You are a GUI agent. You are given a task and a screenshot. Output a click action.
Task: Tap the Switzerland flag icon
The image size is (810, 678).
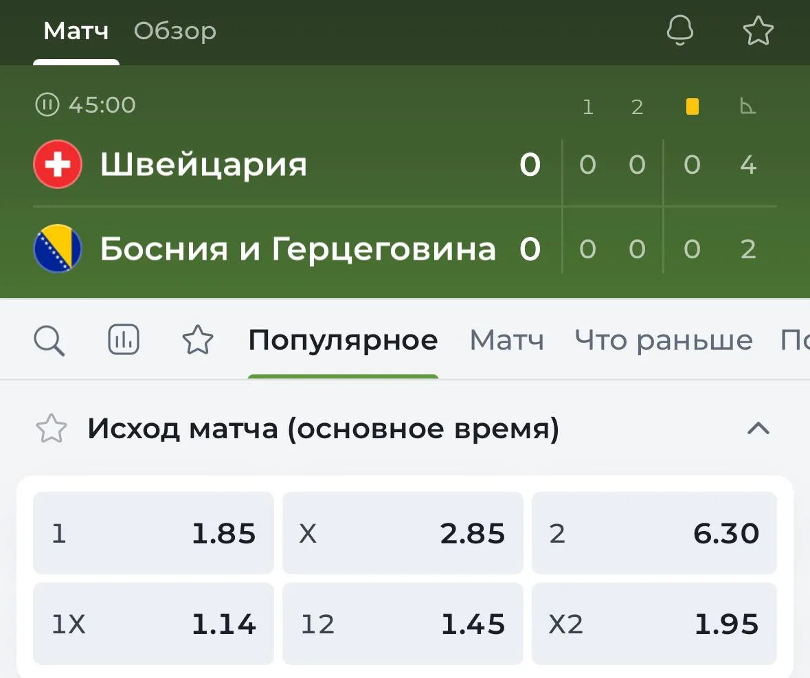pyautogui.click(x=57, y=164)
